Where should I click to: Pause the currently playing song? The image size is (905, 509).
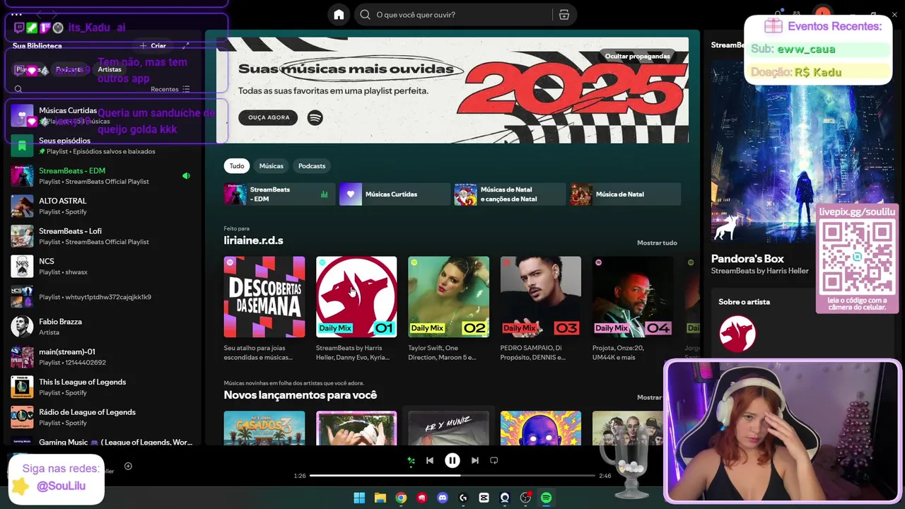(x=452, y=460)
